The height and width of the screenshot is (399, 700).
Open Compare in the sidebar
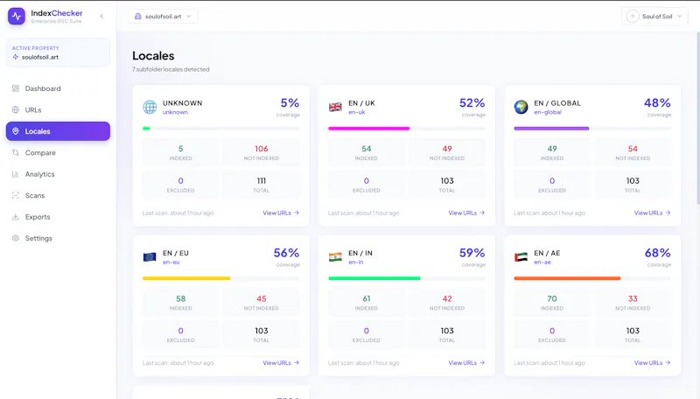tap(58, 152)
